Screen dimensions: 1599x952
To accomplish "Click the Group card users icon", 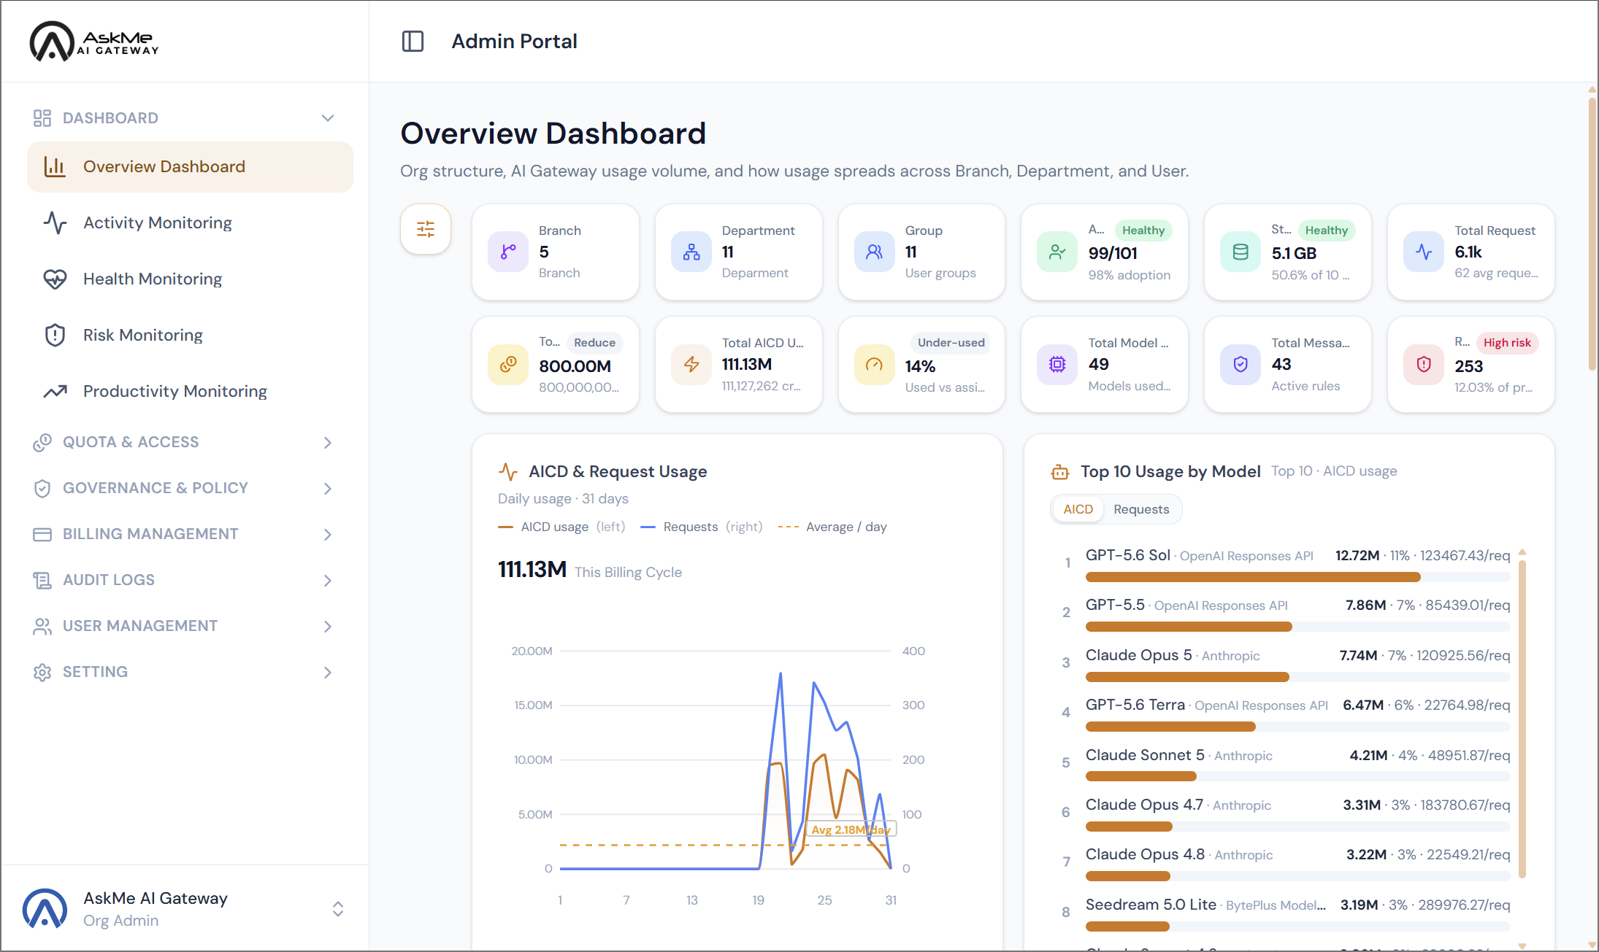I will pos(875,252).
